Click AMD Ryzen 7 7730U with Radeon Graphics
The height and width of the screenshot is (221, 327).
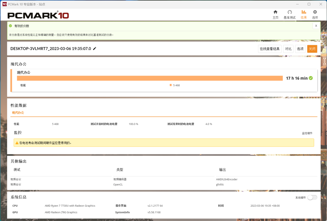[x=70, y=206]
